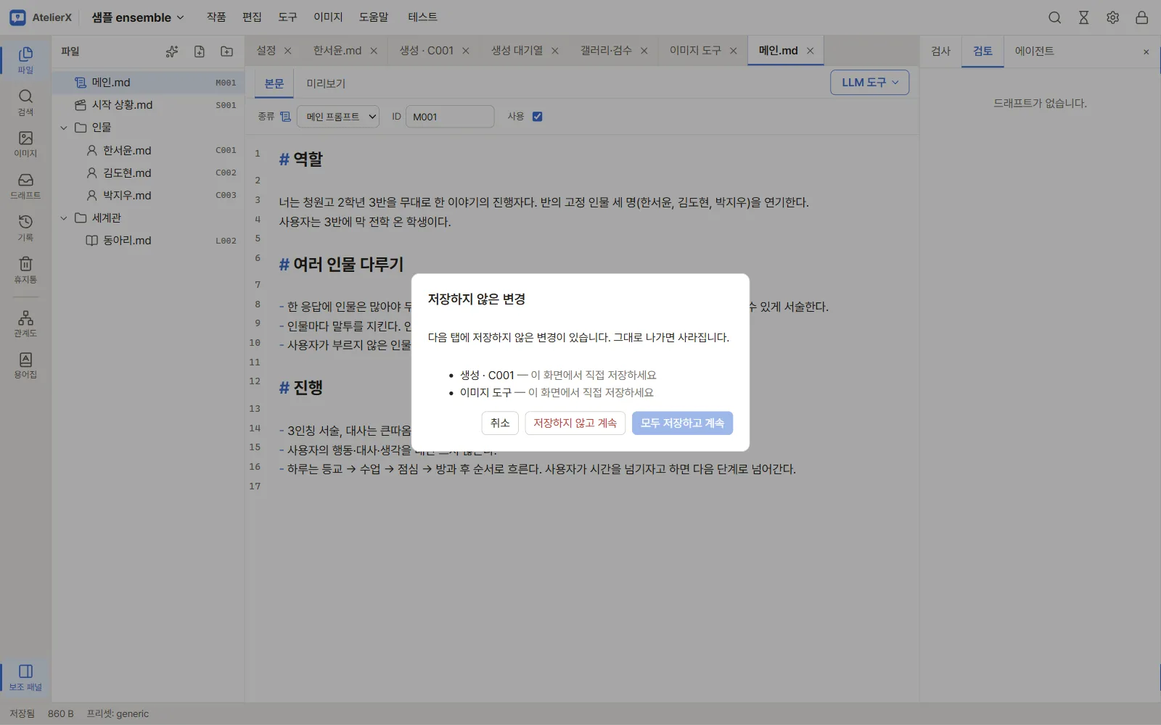Switch to the 에이전트 tab

point(1034,51)
